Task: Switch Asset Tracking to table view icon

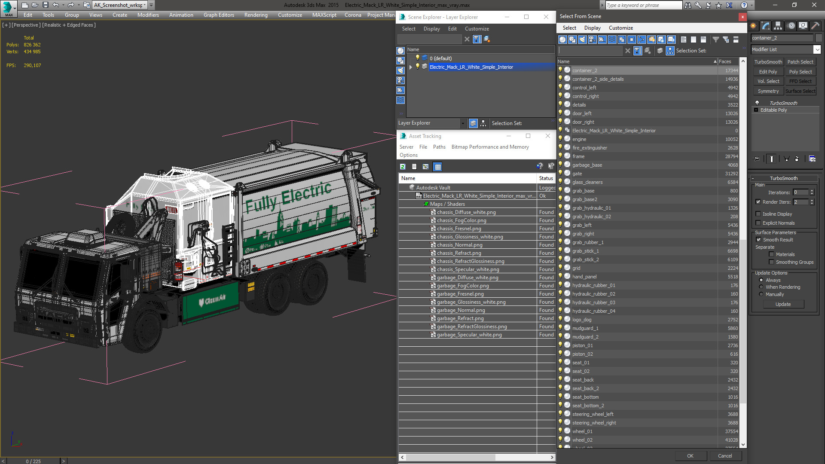Action: point(438,167)
